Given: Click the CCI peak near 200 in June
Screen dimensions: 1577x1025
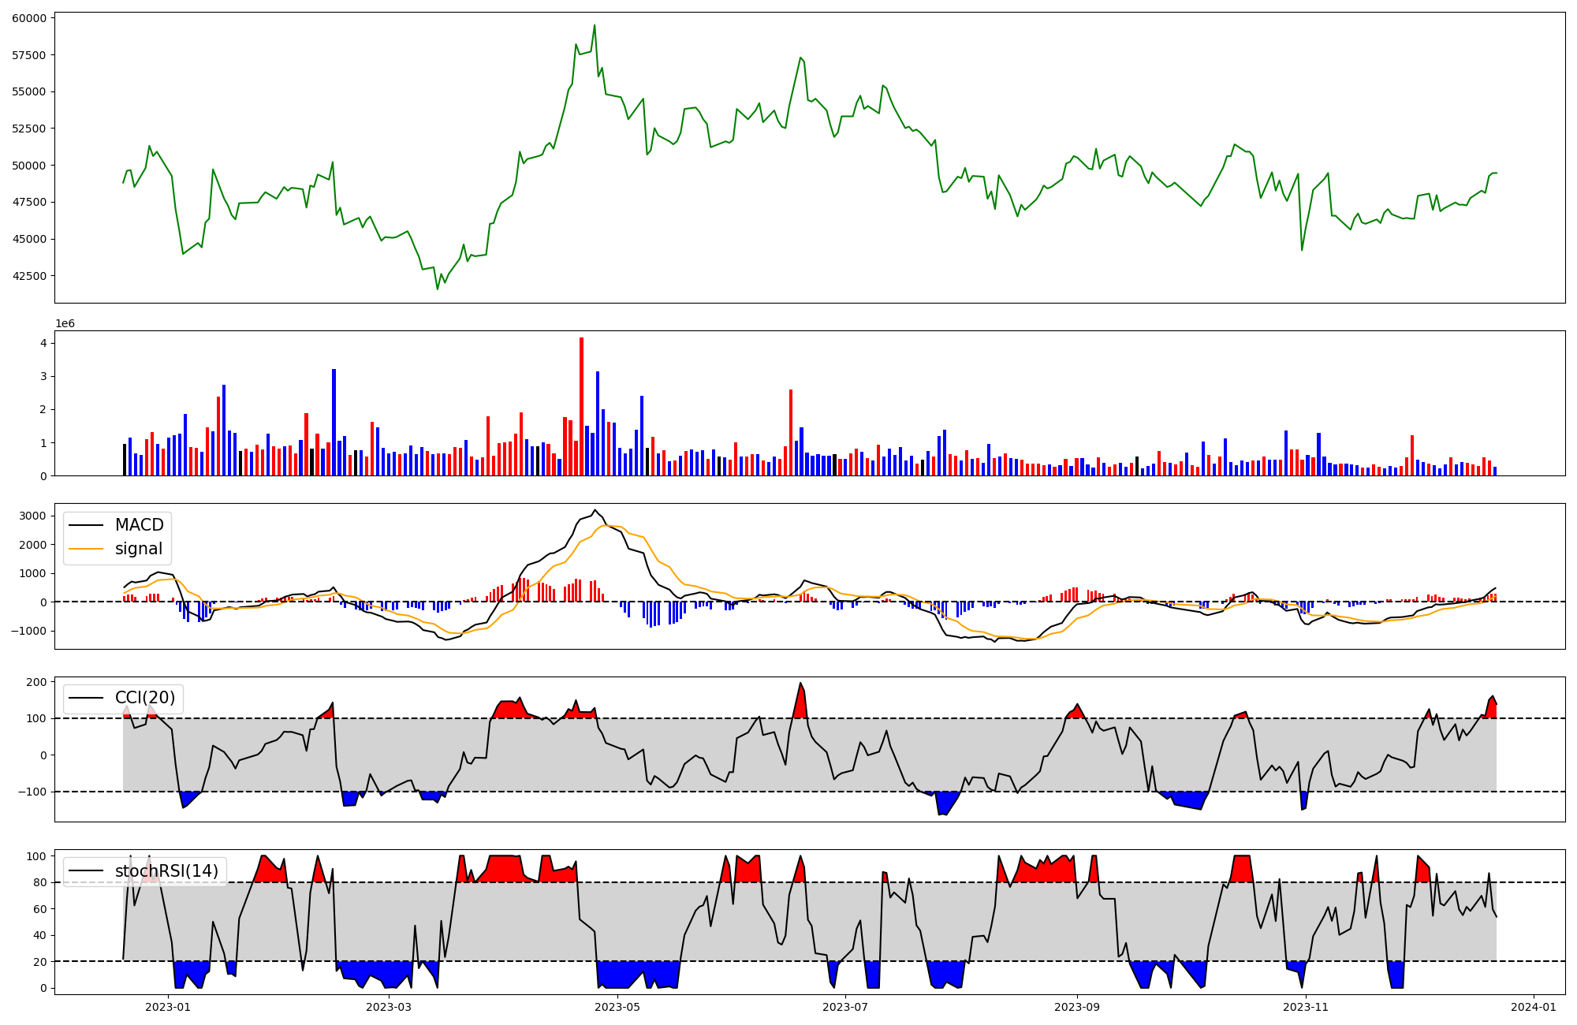Looking at the screenshot, I should (x=800, y=684).
